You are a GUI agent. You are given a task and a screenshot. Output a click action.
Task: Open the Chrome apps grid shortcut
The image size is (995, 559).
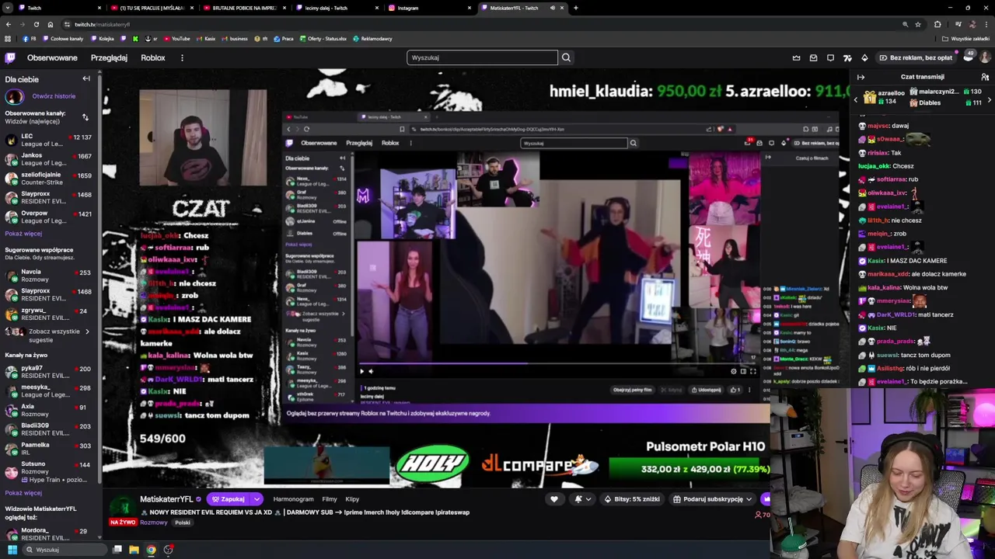click(8, 38)
